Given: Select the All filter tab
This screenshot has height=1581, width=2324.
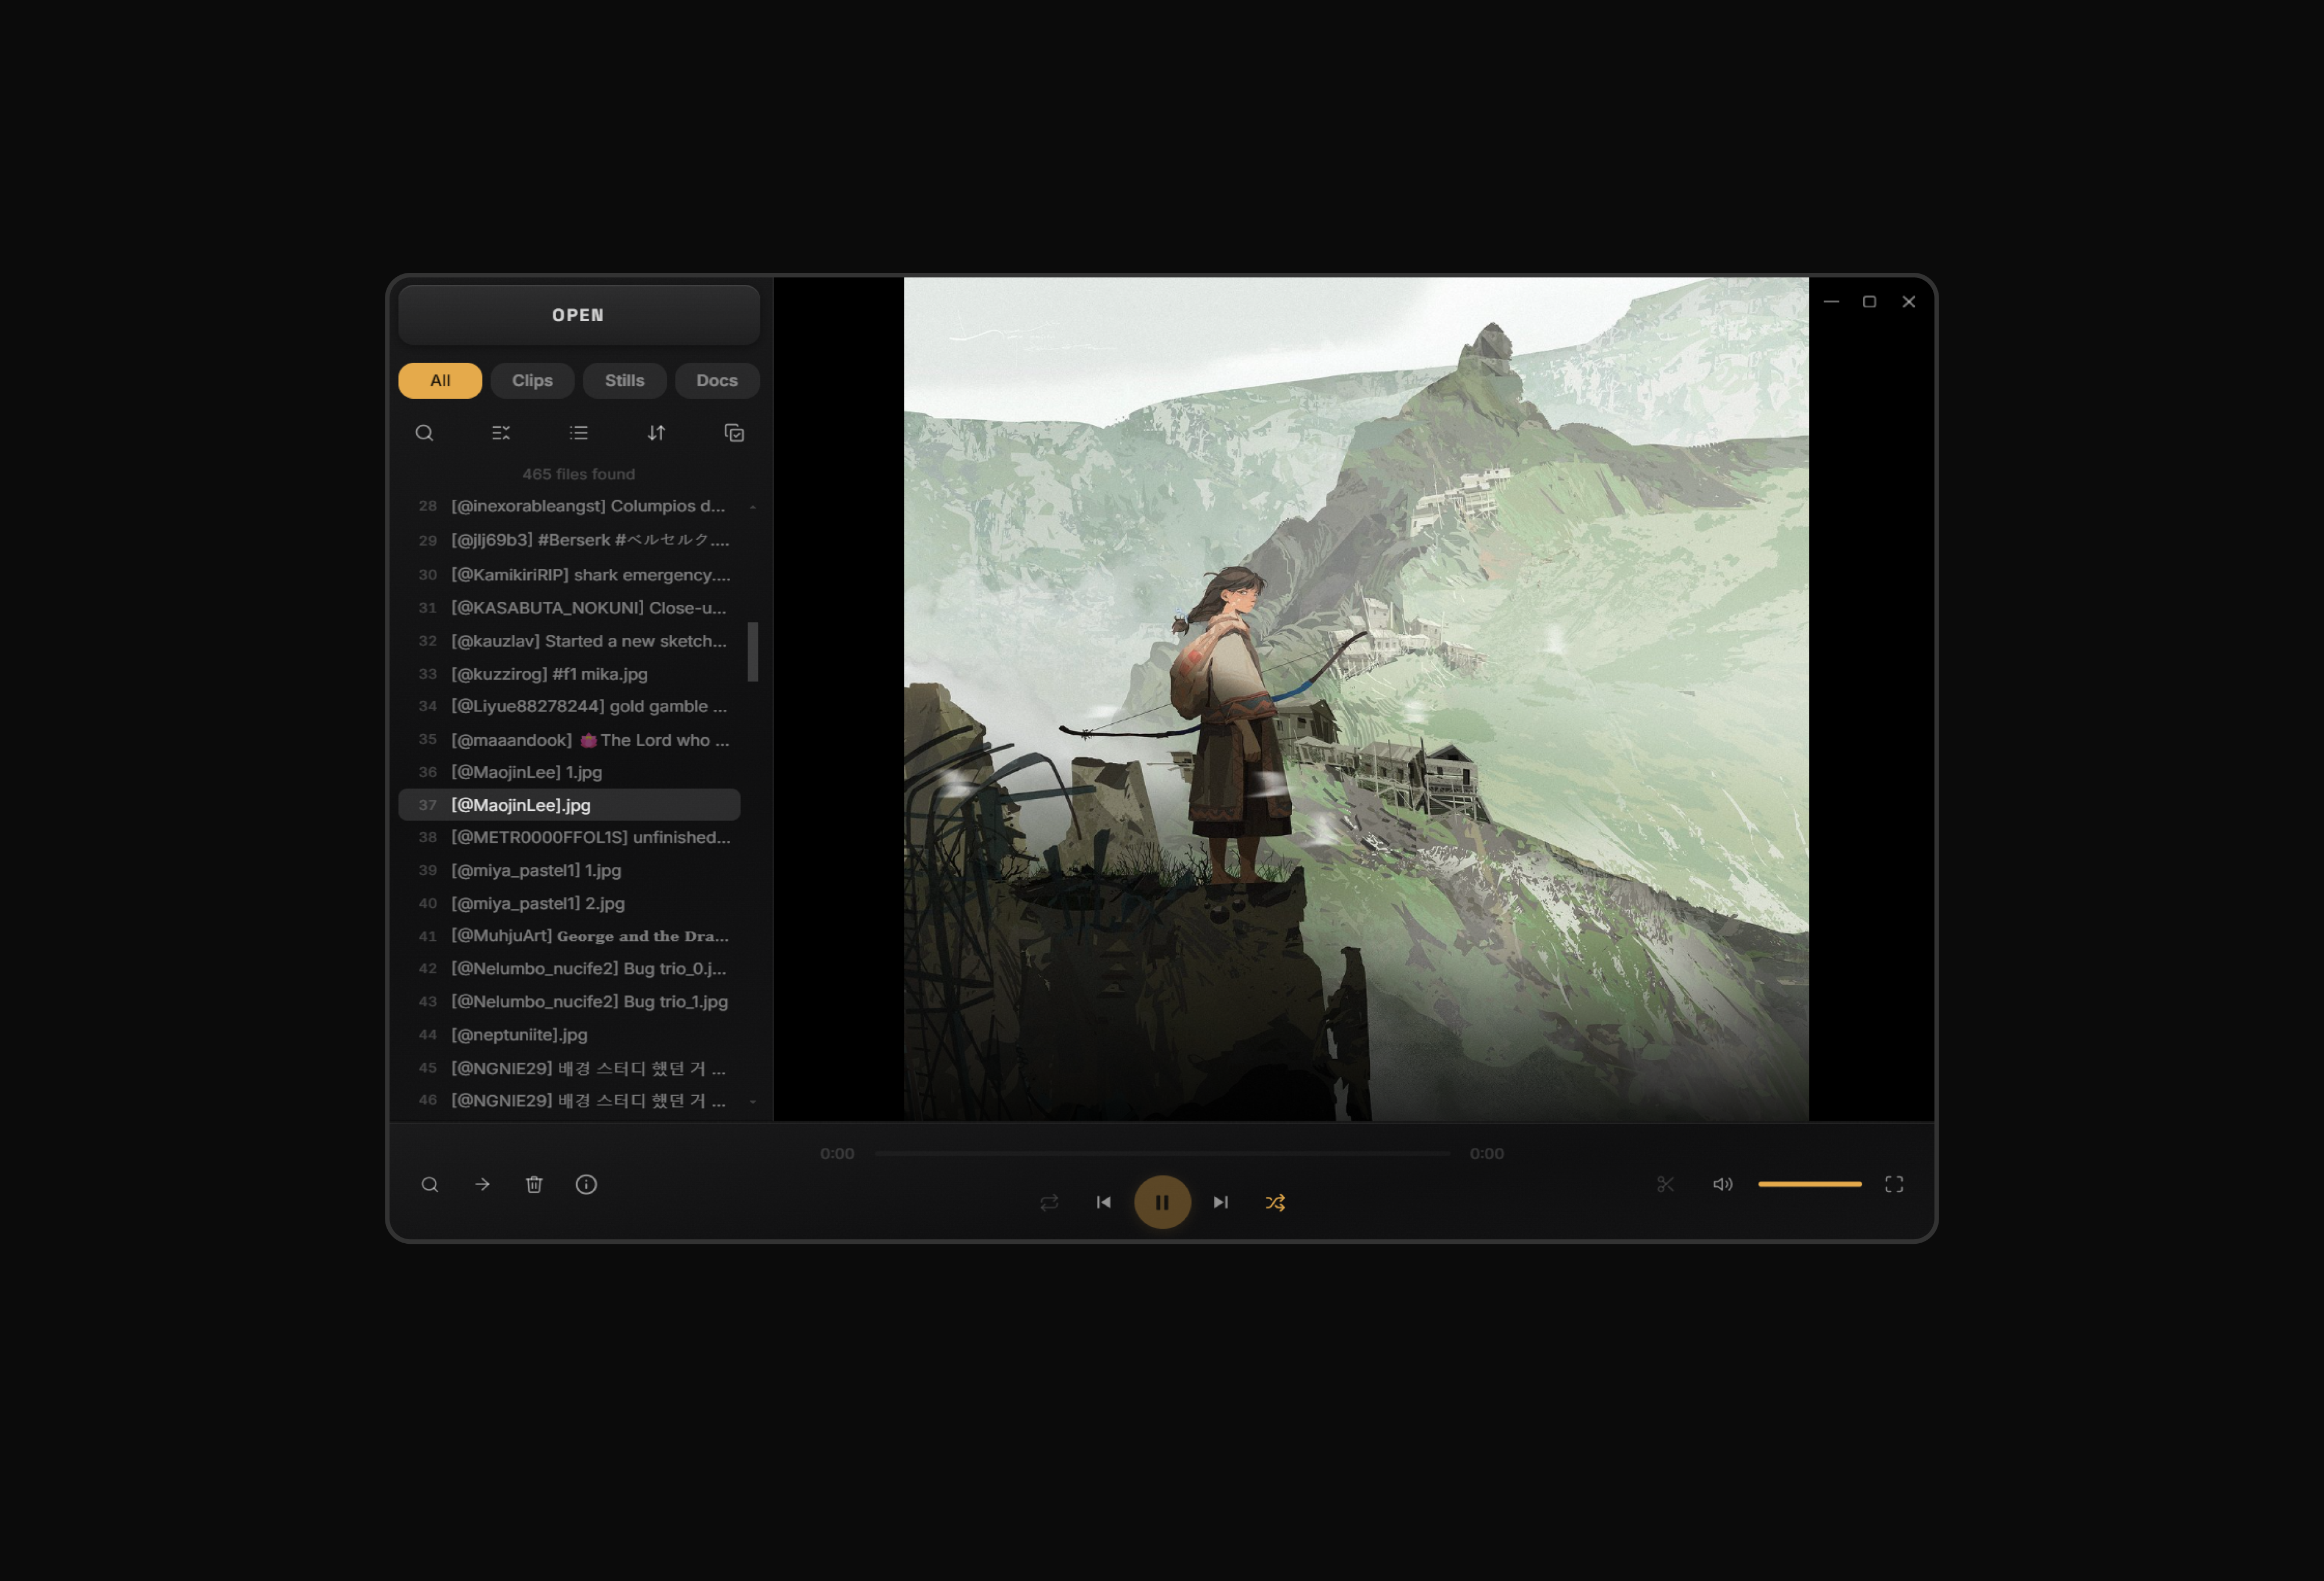Looking at the screenshot, I should (440, 380).
